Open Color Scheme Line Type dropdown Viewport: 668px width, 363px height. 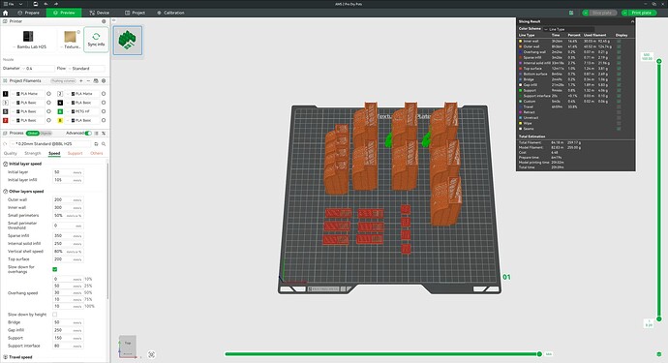coord(569,29)
